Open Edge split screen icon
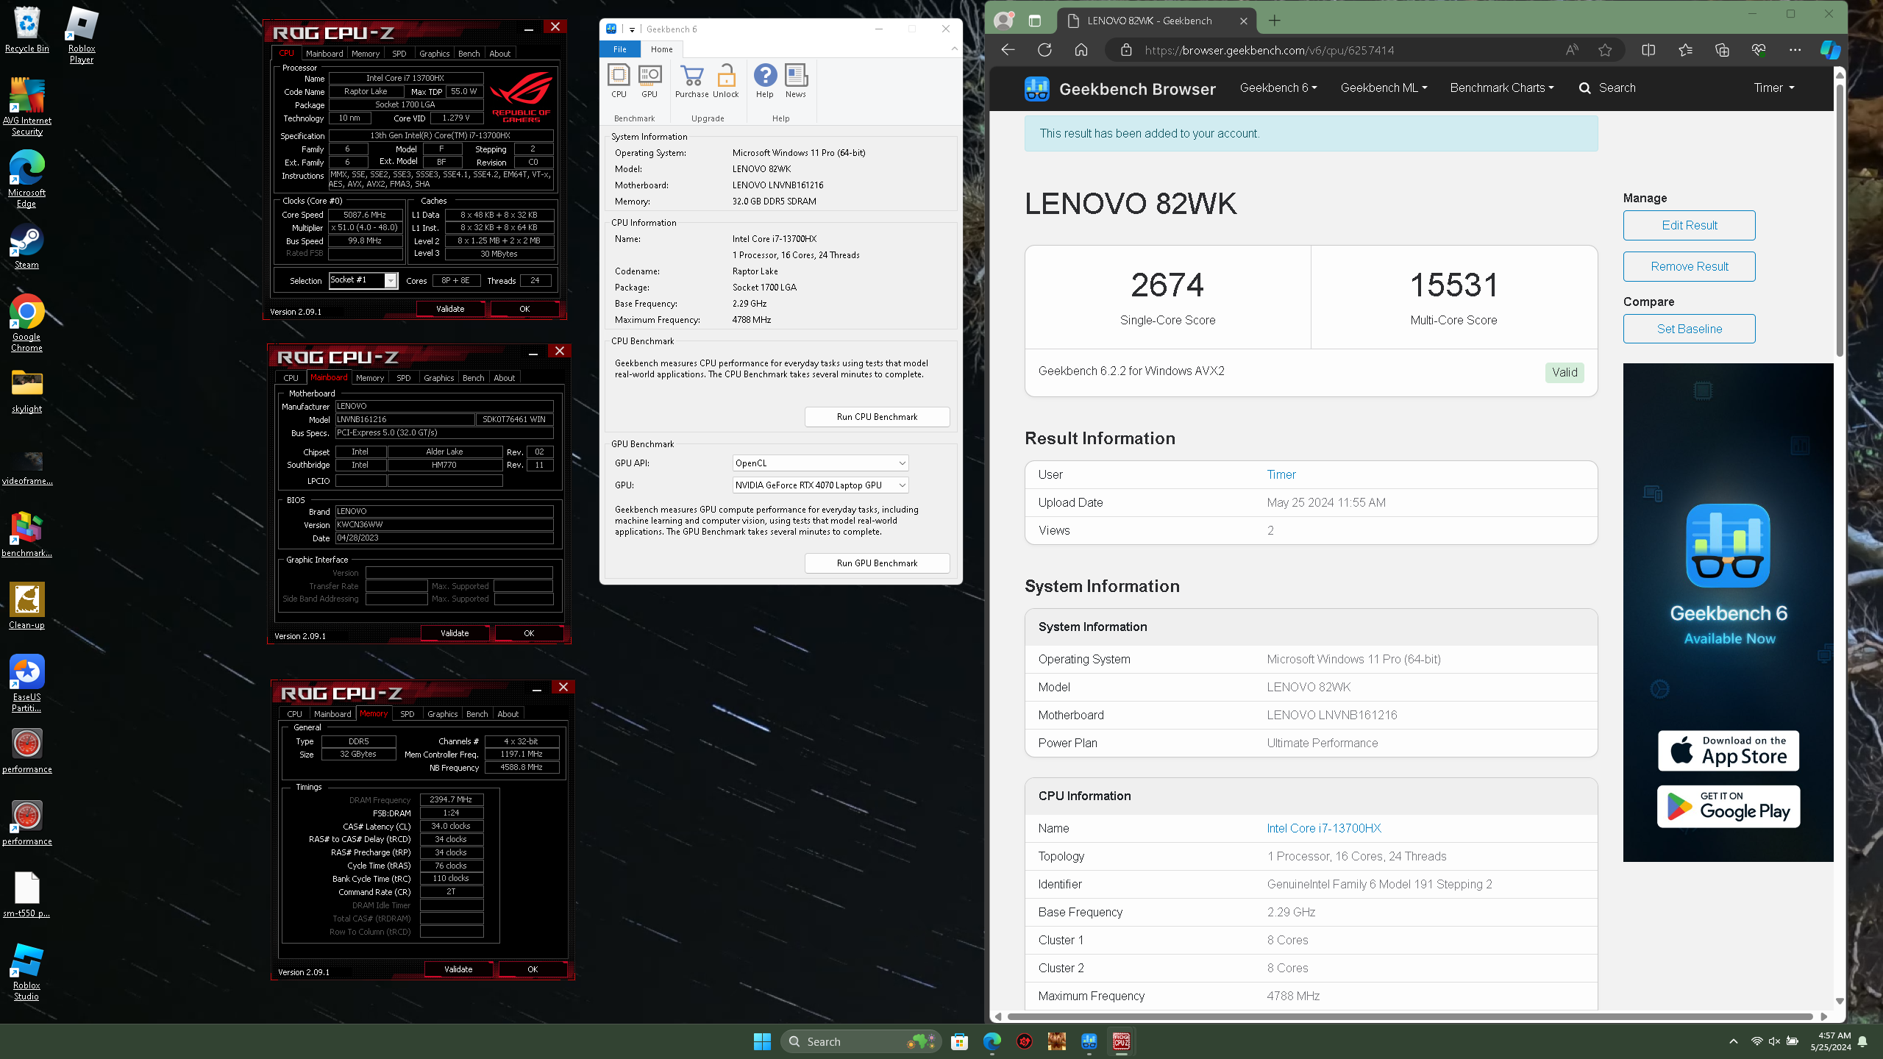The image size is (1883, 1059). pos(1648,50)
